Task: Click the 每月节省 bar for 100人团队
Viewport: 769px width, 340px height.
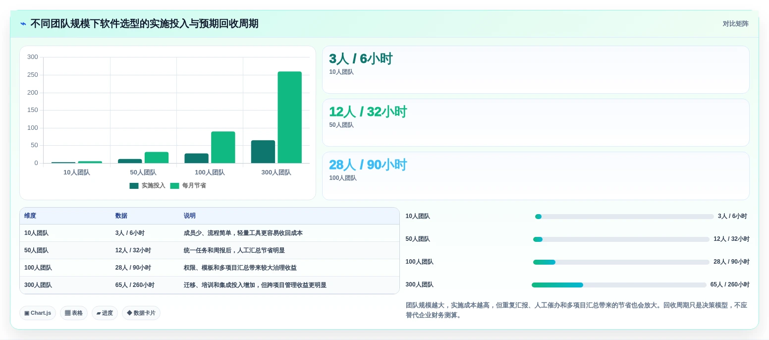Action: coord(223,147)
